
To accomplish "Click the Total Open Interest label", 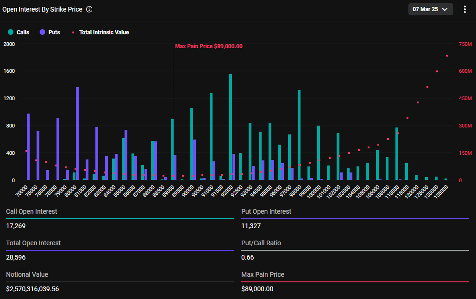I will click(x=33, y=243).
